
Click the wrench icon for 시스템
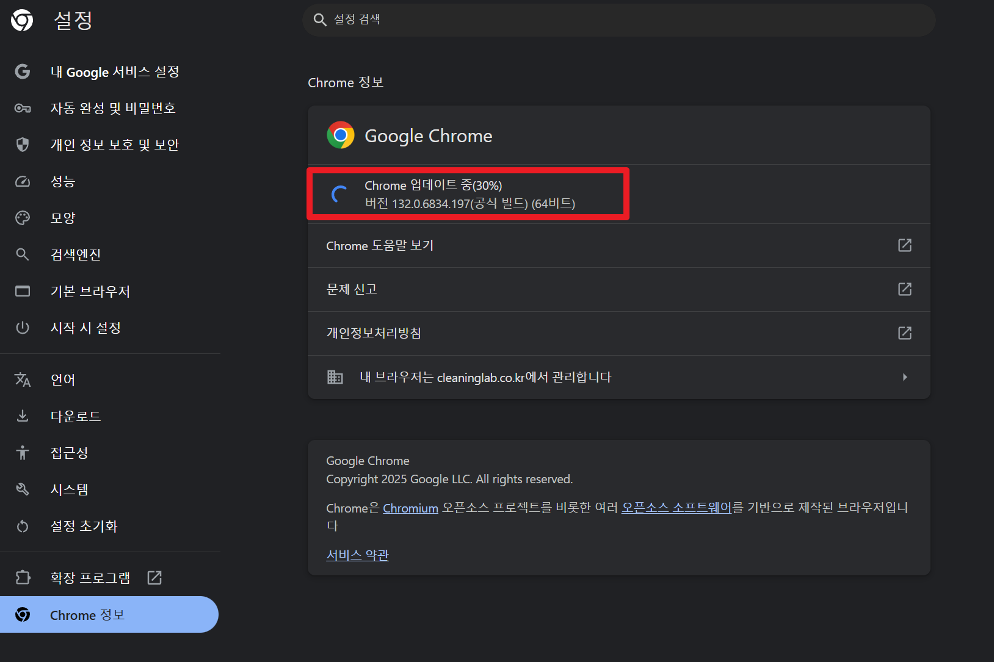point(23,489)
